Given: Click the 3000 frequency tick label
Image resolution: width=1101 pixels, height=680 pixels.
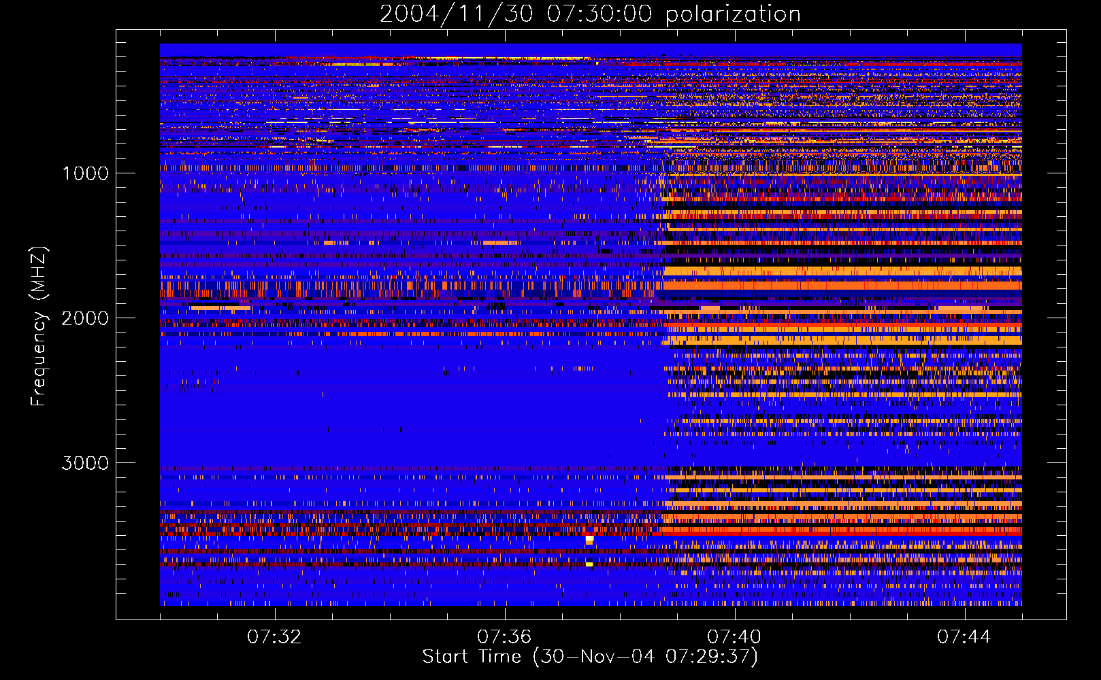Looking at the screenshot, I should click(x=85, y=463).
